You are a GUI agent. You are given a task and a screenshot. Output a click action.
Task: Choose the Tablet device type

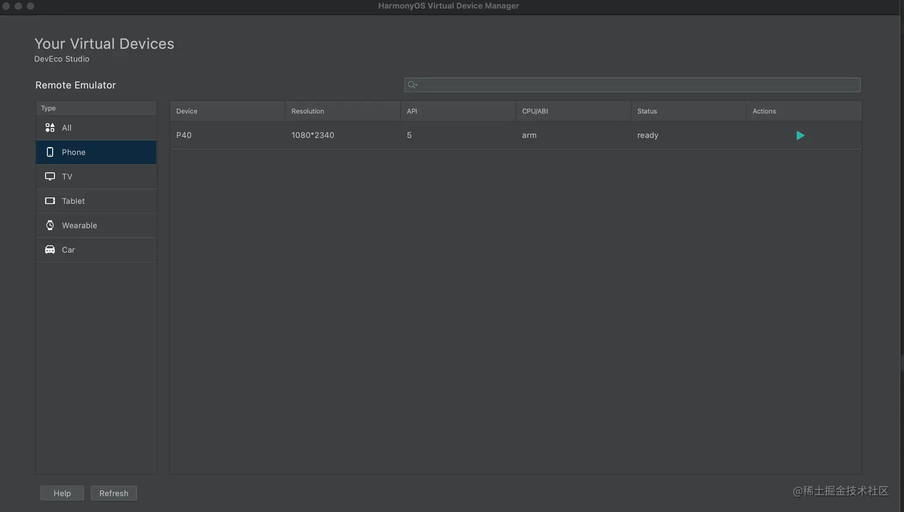pos(96,202)
